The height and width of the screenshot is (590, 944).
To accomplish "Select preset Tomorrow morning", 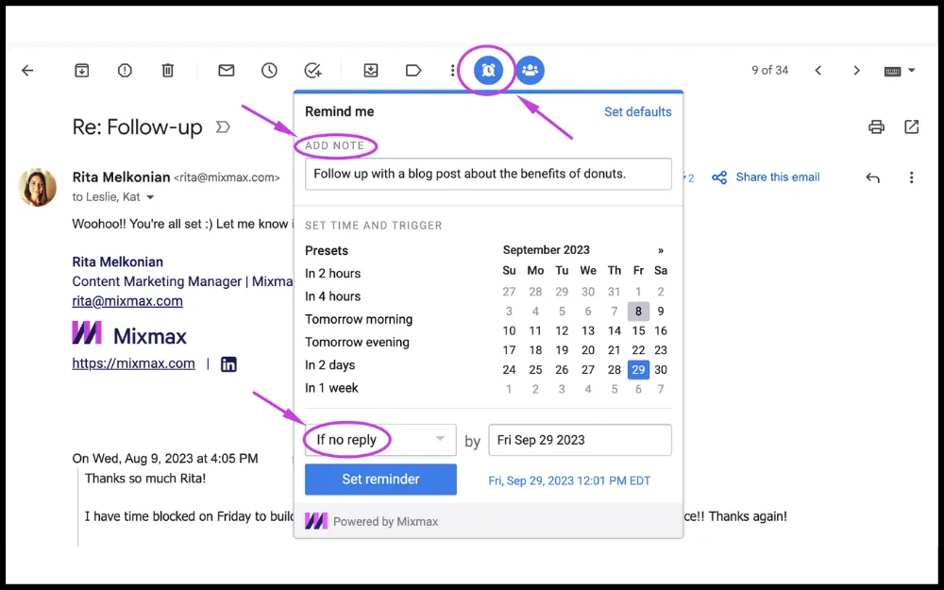I will 359,319.
